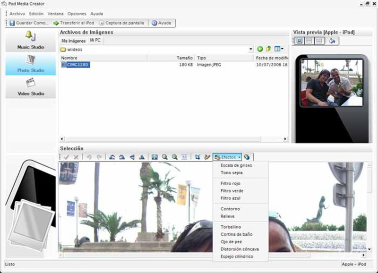Select the first preview display mode
The width and height of the screenshot is (378, 273).
click(x=300, y=41)
